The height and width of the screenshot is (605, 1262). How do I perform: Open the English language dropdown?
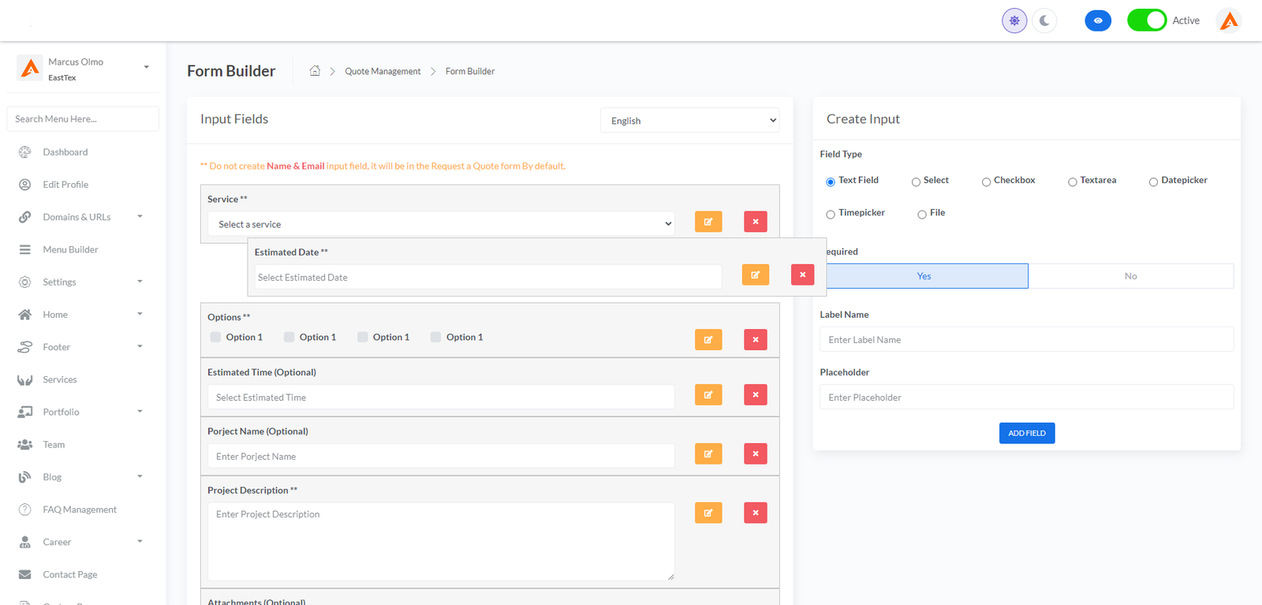pos(689,121)
